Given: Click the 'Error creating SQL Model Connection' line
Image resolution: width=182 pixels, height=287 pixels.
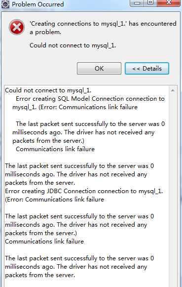Looking at the screenshot, I should 90,99.
